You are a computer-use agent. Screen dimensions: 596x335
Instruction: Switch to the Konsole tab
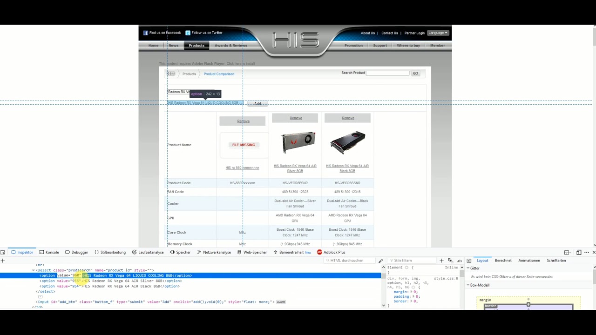pyautogui.click(x=49, y=252)
